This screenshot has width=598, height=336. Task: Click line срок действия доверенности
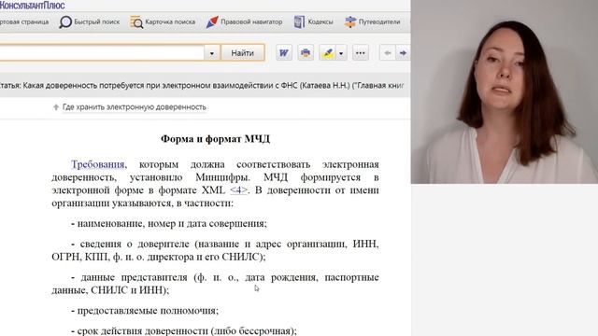184,330
